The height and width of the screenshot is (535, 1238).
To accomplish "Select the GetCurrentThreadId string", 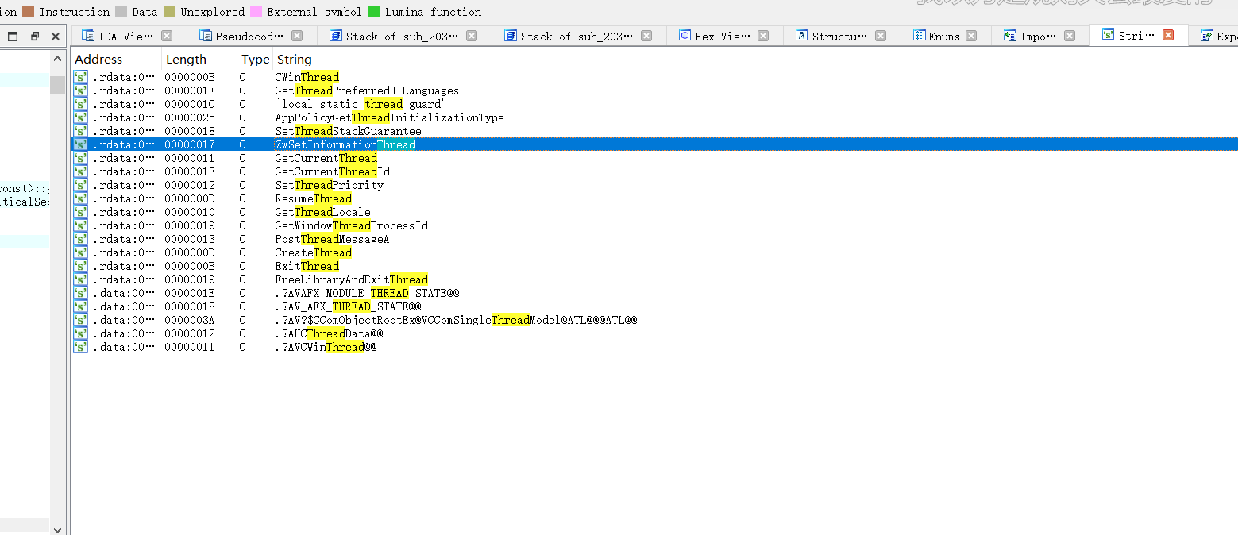I will pos(654,171).
